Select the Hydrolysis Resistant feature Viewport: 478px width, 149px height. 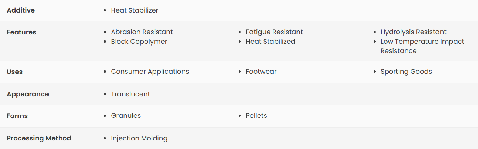[x=413, y=32]
